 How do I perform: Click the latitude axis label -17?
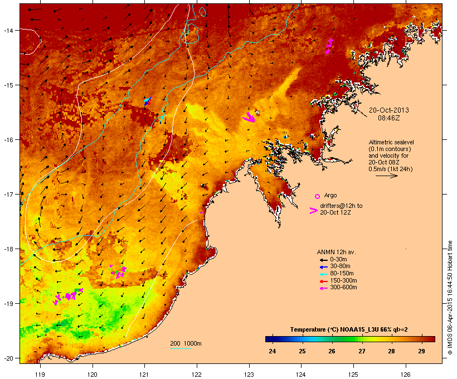pos(8,194)
